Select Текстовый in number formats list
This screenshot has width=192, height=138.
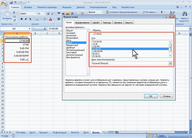71,53
